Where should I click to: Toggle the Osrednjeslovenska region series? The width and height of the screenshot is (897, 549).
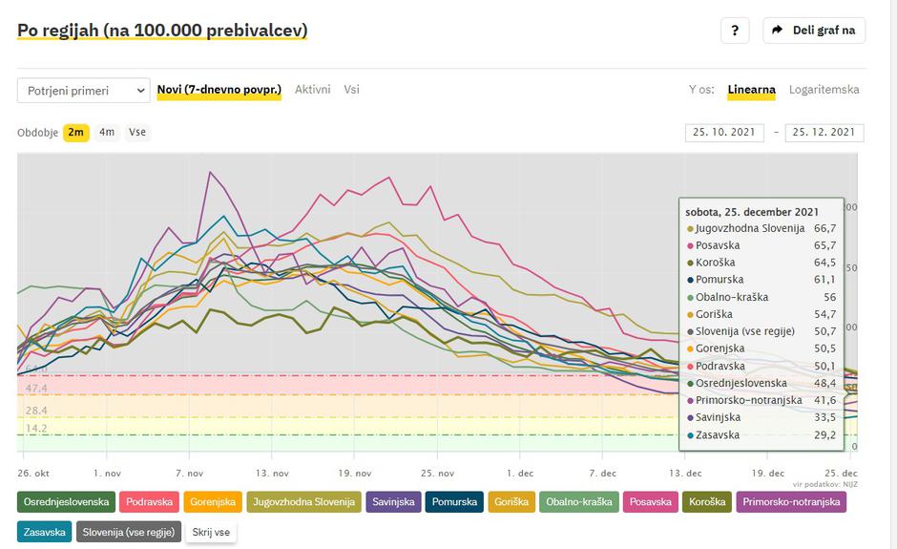point(65,502)
